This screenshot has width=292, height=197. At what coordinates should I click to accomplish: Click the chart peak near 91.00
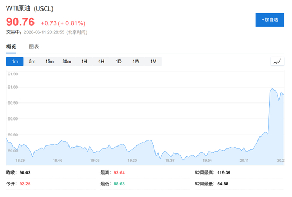tap(272, 88)
